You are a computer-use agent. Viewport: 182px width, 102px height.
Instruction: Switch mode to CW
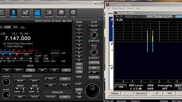click(7, 70)
